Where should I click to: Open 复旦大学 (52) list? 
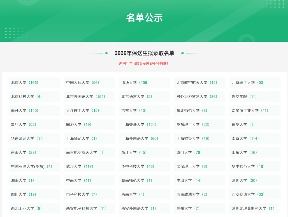(x=34, y=125)
